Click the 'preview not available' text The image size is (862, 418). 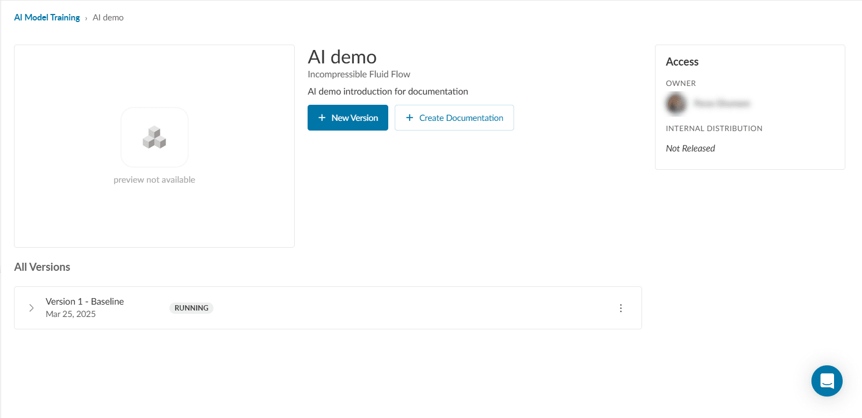point(154,180)
